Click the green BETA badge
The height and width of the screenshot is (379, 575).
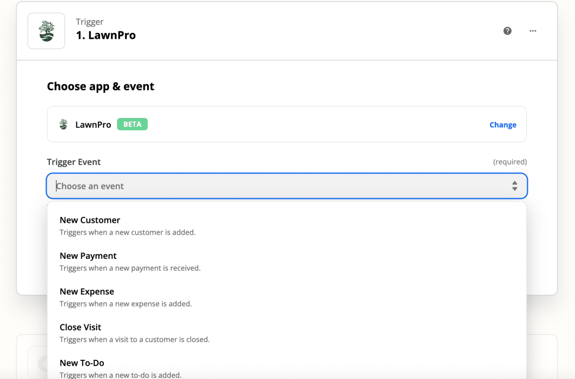click(x=133, y=124)
